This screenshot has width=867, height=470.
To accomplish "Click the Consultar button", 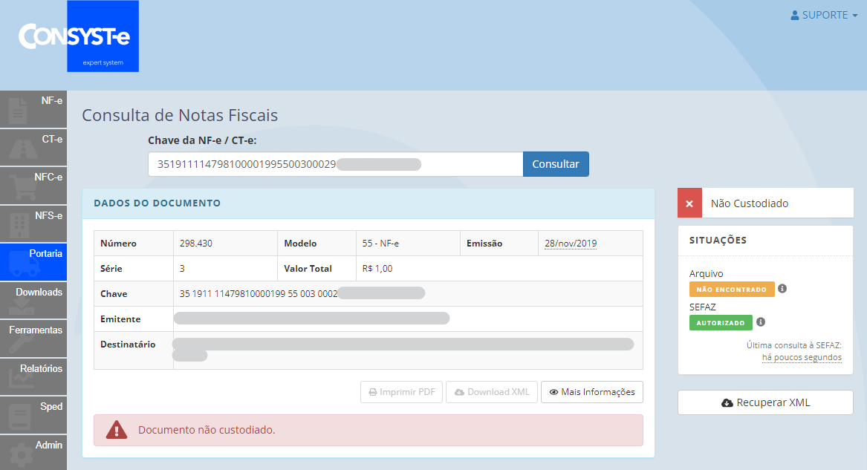I will (x=556, y=164).
